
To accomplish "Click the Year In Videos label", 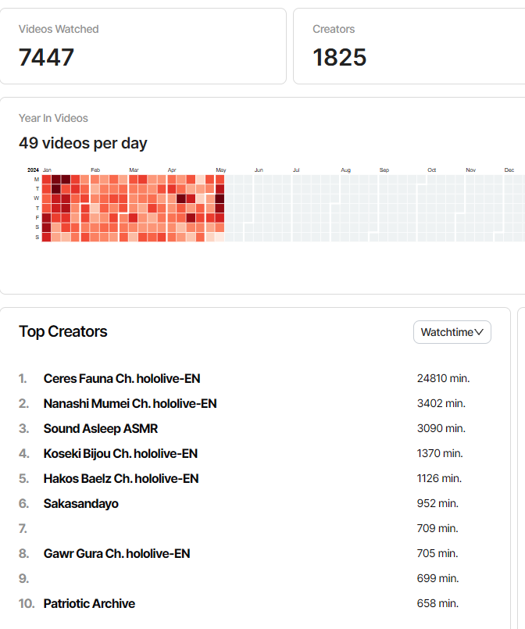I will point(53,118).
